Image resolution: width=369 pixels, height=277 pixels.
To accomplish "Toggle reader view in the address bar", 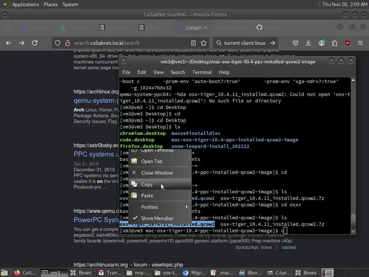I will [194, 43].
